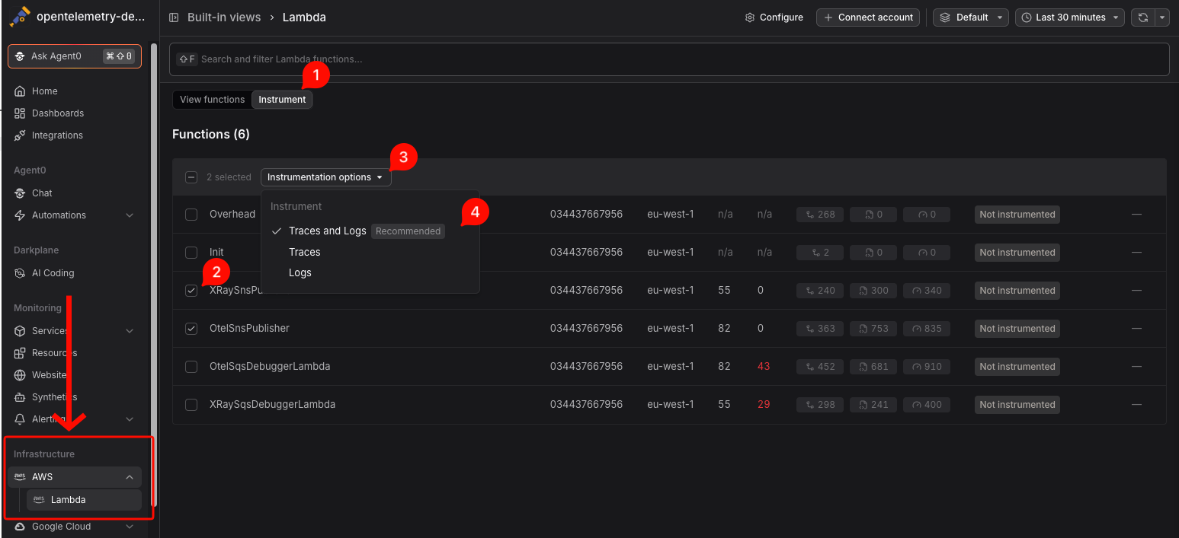
Task: Click OtelSnsPublisher logs count 753
Action: 873,329
